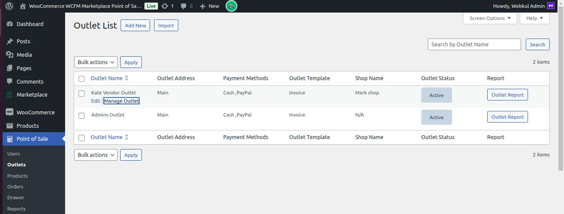Image resolution: width=564 pixels, height=214 pixels.
Task: Click the Pages icon in sidebar
Action: pyautogui.click(x=10, y=68)
